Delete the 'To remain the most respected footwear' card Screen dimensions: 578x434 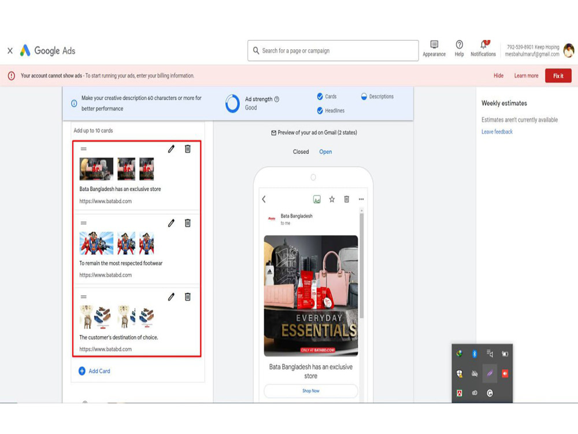coord(188,223)
